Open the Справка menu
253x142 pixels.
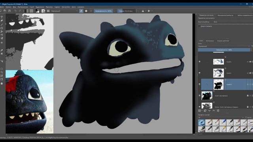point(81,7)
